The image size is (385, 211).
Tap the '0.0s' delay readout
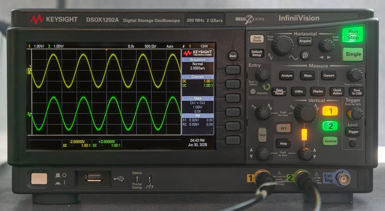coord(131,46)
